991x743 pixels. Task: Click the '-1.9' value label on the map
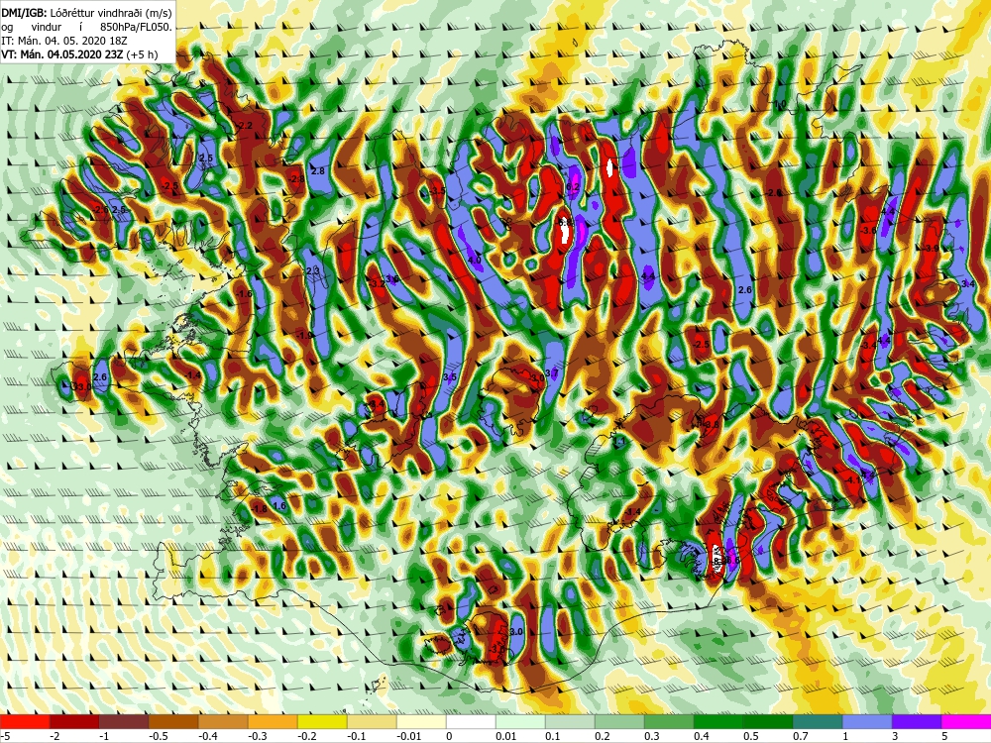point(306,335)
